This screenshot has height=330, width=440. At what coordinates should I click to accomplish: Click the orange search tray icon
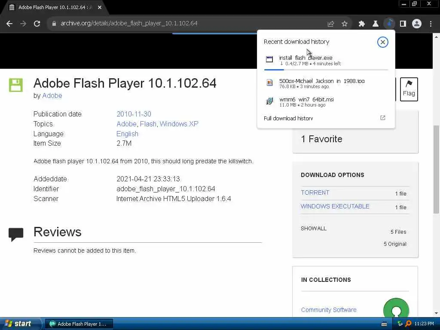pyautogui.click(x=409, y=324)
